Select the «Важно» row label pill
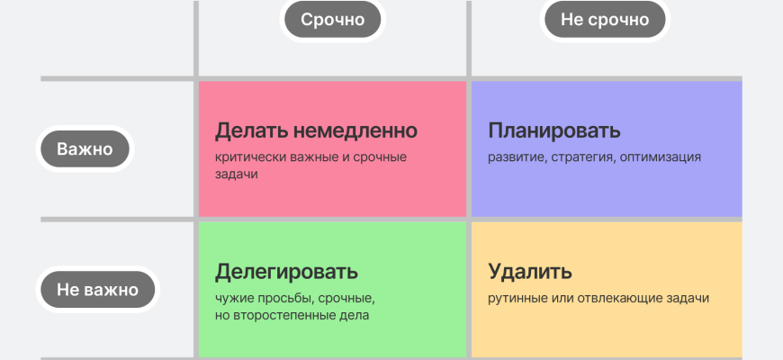This screenshot has width=783, height=360. tap(85, 149)
